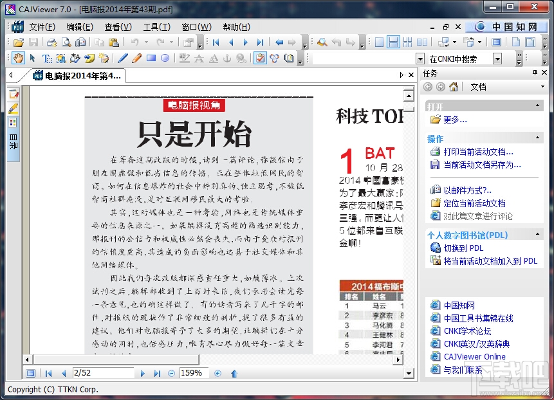This screenshot has width=554, height=400.
Task: Expand the first toolbar overflow options
Action: pos(200,43)
